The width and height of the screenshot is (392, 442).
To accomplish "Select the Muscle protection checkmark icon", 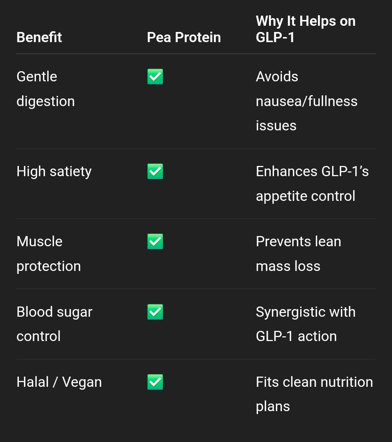I will tap(155, 242).
